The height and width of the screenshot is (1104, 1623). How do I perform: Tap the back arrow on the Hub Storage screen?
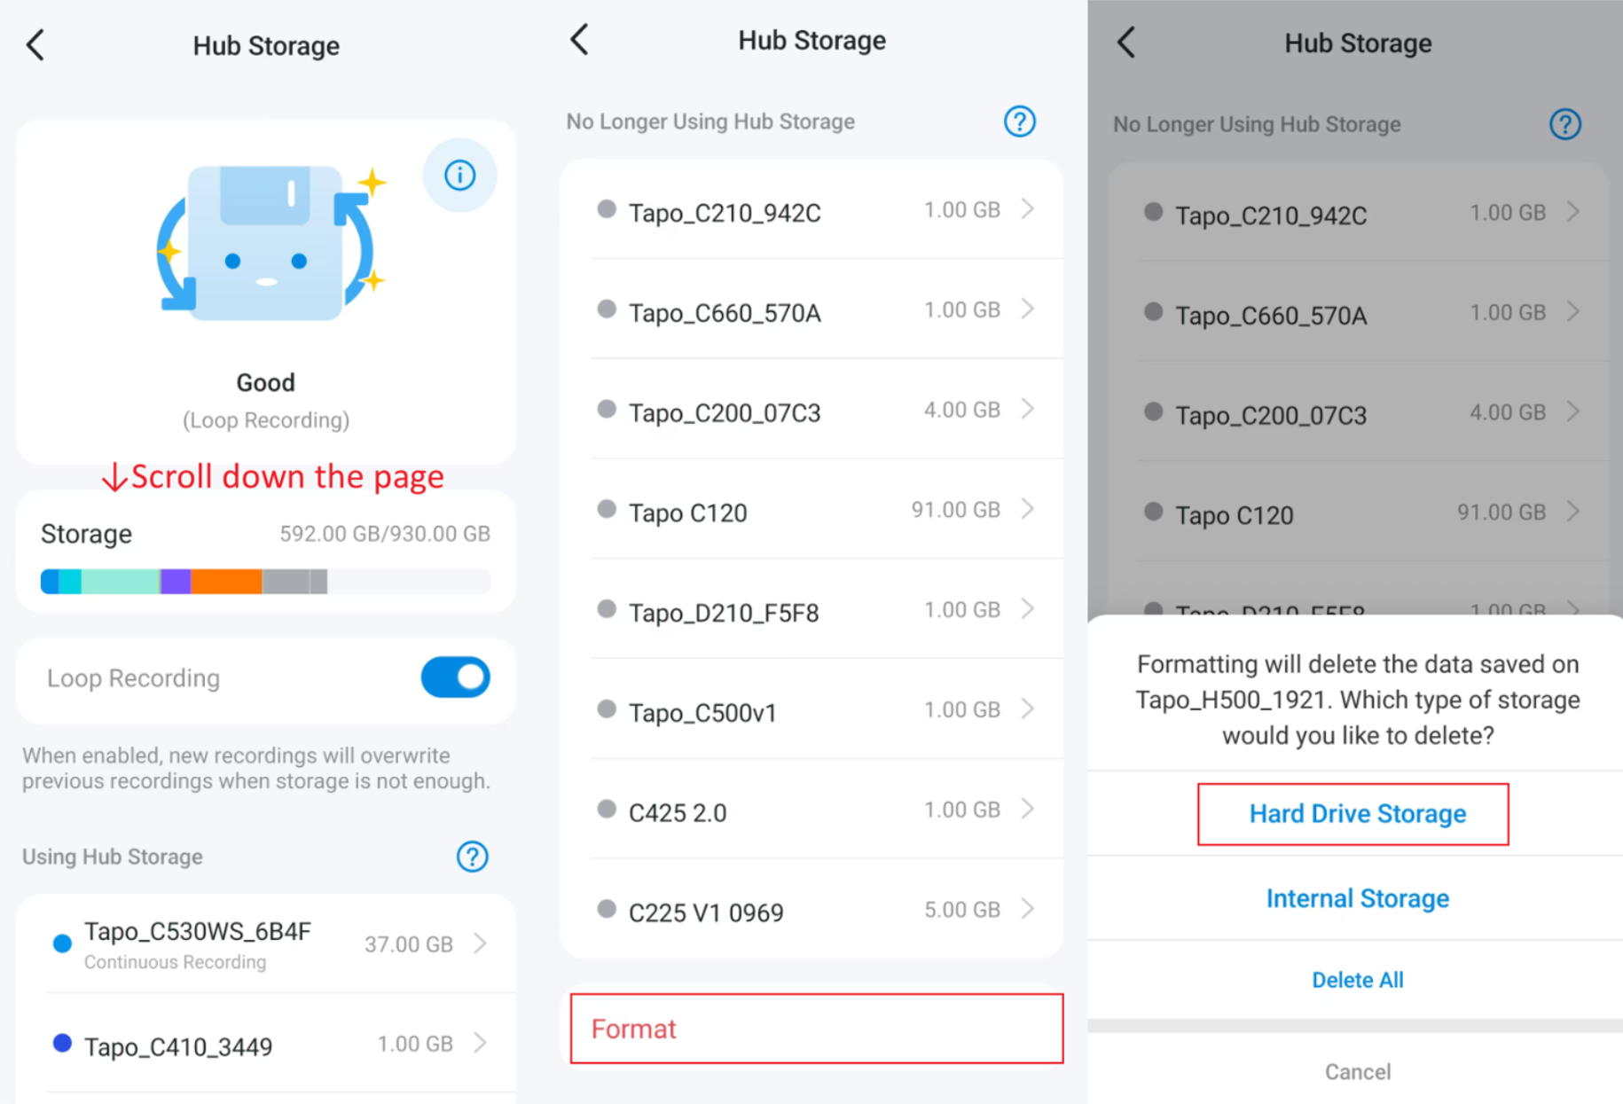click(35, 44)
